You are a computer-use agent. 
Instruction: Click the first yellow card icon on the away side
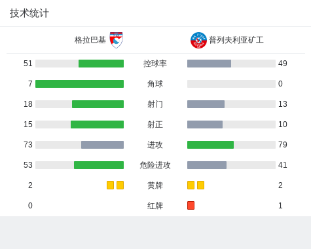click(x=191, y=185)
